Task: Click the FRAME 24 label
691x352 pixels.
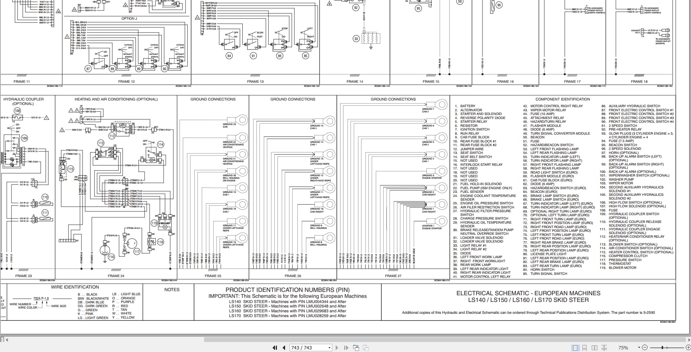Action: [116, 276]
